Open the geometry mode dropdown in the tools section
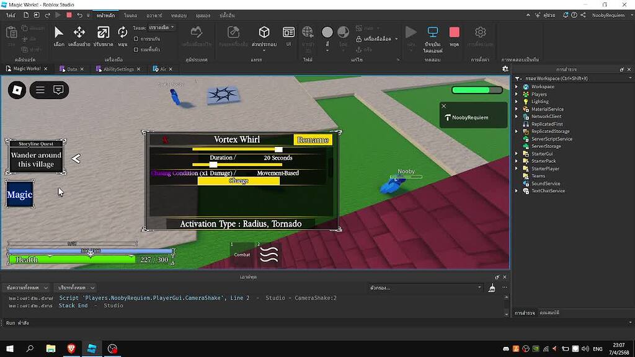This screenshot has height=357, width=635. pos(161,29)
